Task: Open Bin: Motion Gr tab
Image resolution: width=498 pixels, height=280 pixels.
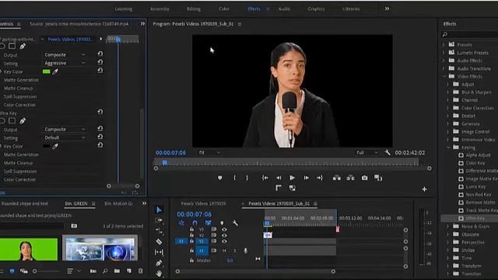Action: [118, 204]
